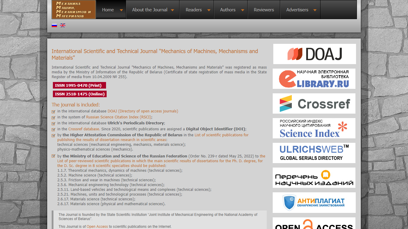Click specialty "2.5.11. Land-based vehicles" line
Image resolution: width=408 pixels, height=229 pixels.
(x=134, y=190)
